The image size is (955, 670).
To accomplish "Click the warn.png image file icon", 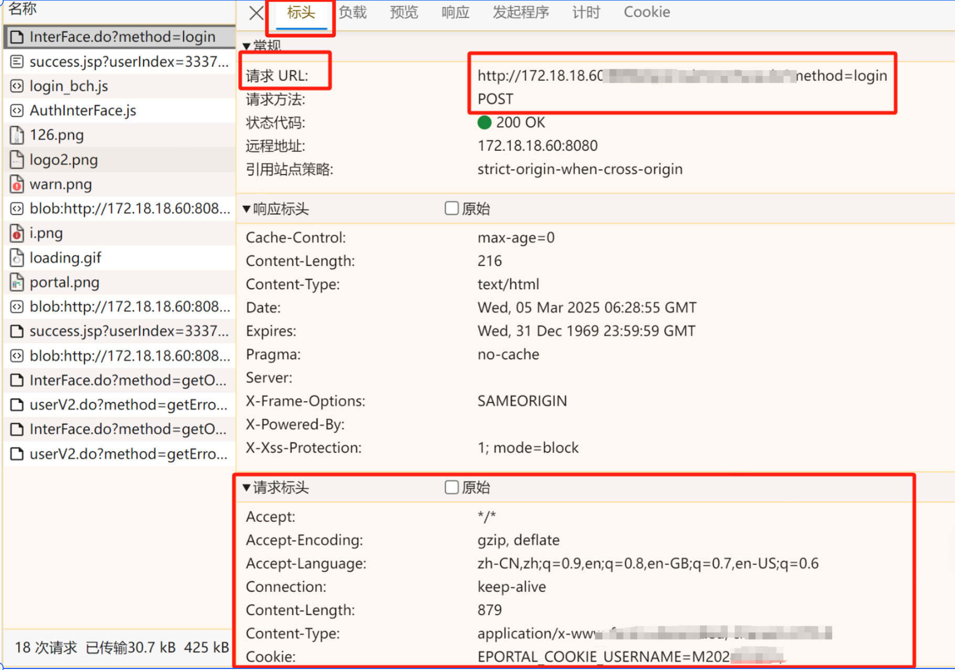I will (x=17, y=184).
